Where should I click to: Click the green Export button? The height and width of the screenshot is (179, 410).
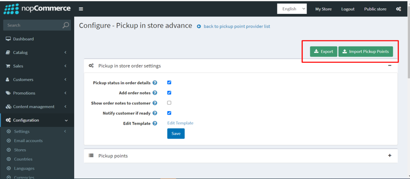pyautogui.click(x=323, y=51)
